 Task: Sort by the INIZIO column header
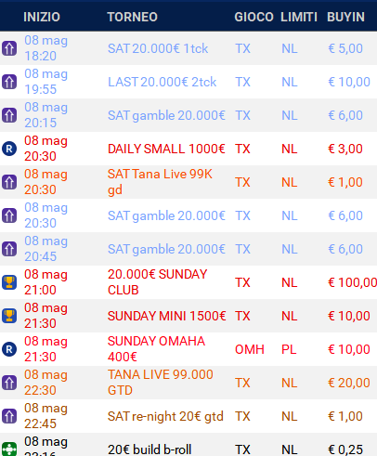tap(42, 17)
